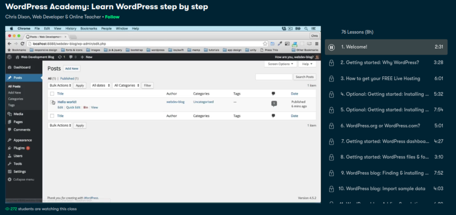This screenshot has height=215, width=456.
Task: Open the top Bulk Actions dropdown
Action: click(60, 85)
